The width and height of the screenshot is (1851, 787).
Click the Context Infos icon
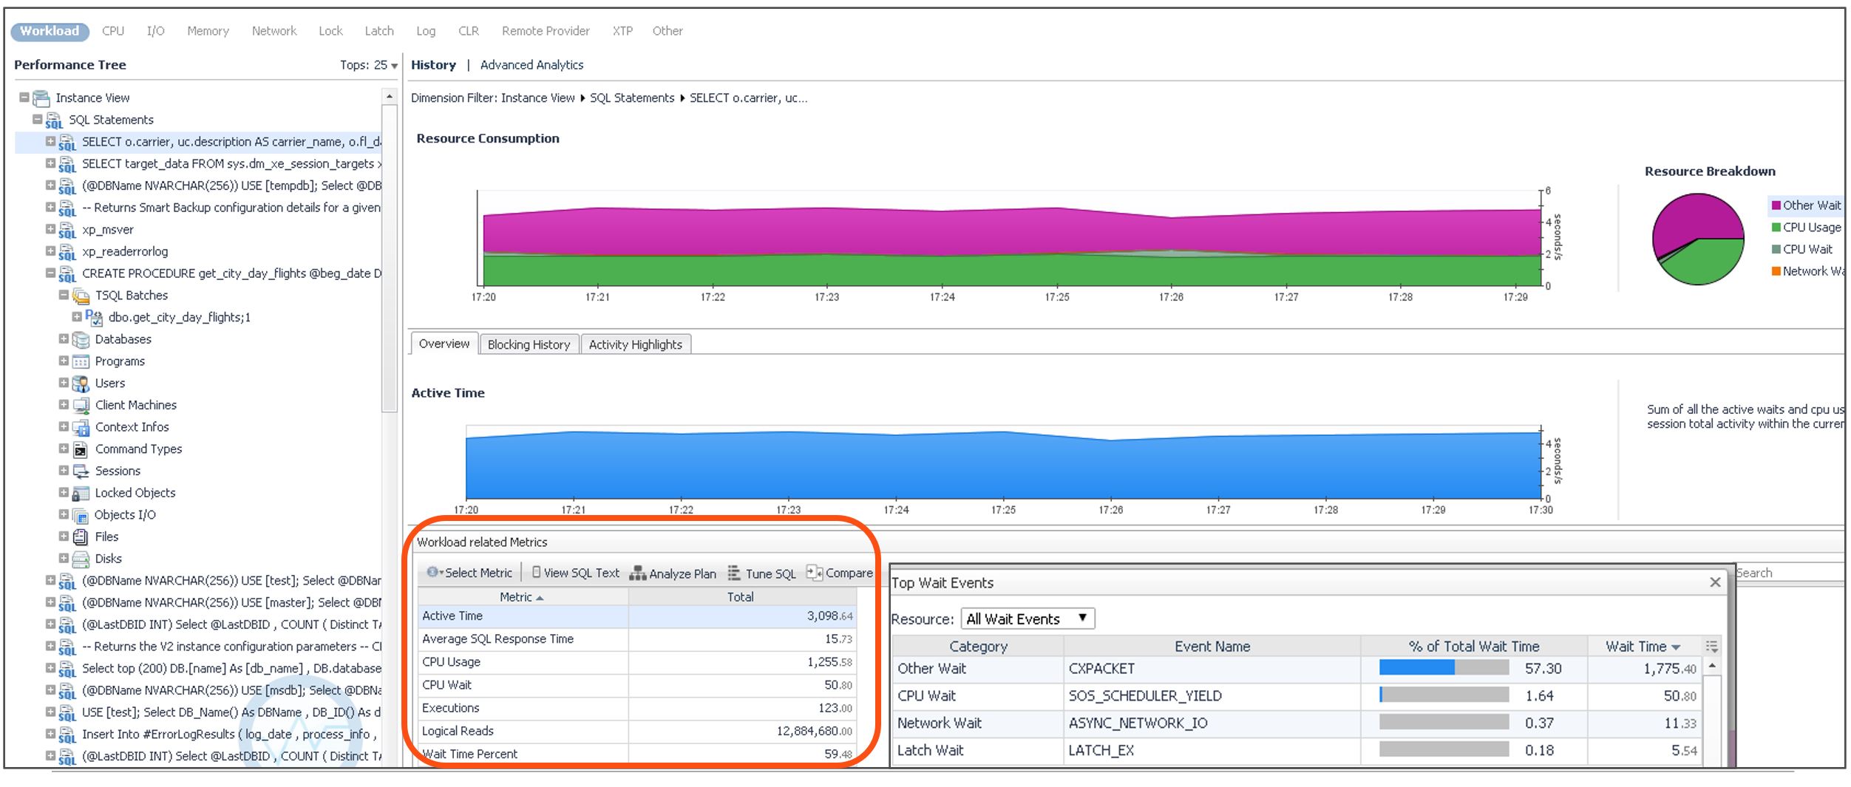[x=81, y=428]
